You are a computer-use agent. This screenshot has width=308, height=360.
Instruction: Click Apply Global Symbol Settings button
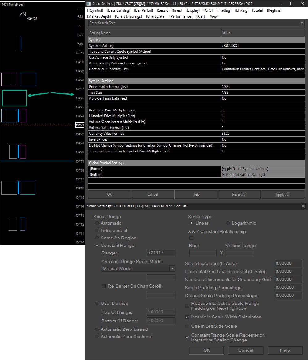(263, 169)
